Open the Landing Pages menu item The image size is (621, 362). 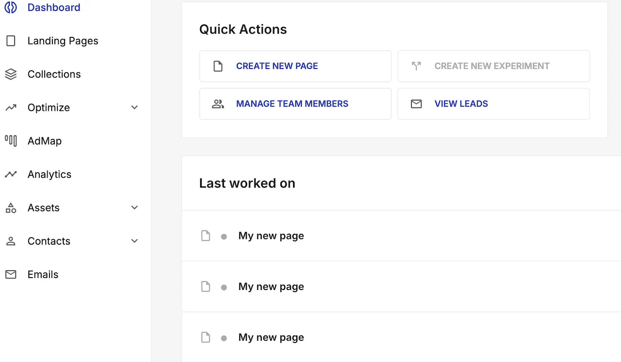(63, 41)
